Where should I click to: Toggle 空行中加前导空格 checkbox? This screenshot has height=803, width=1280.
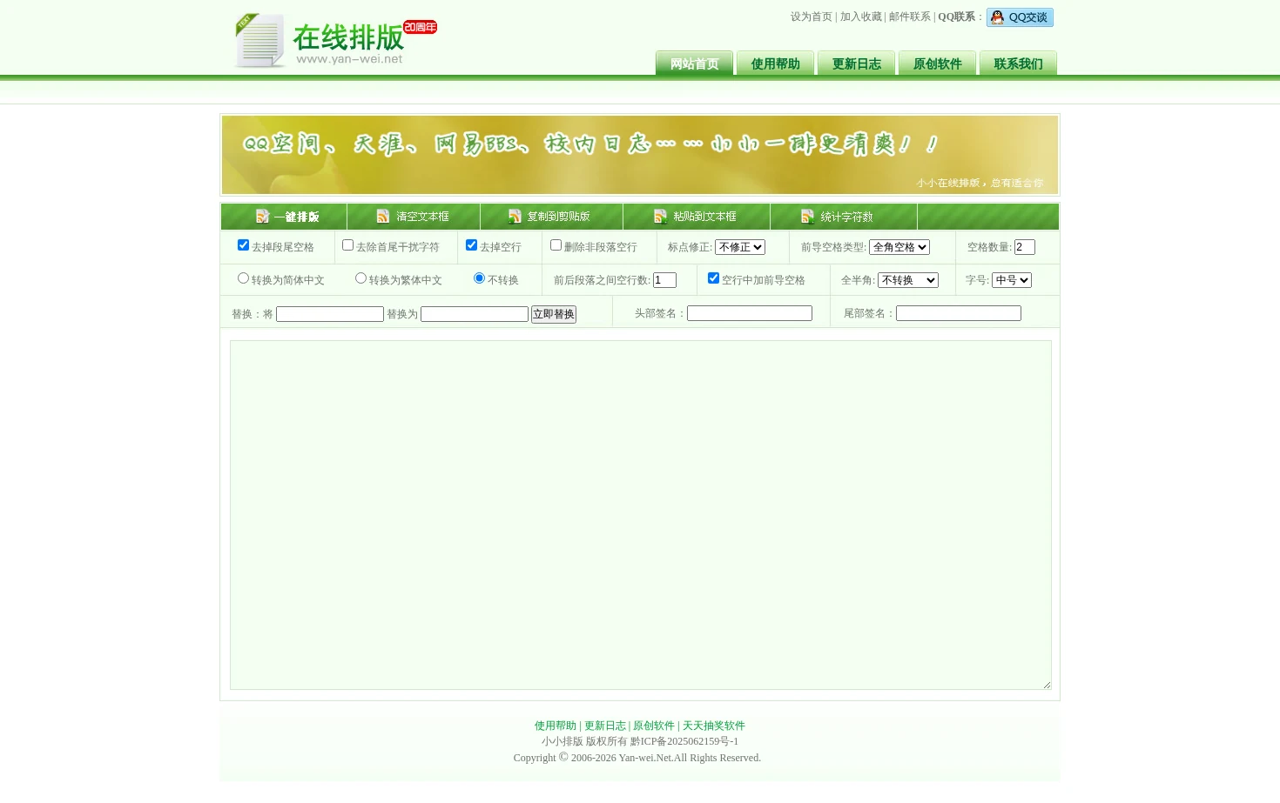(713, 278)
